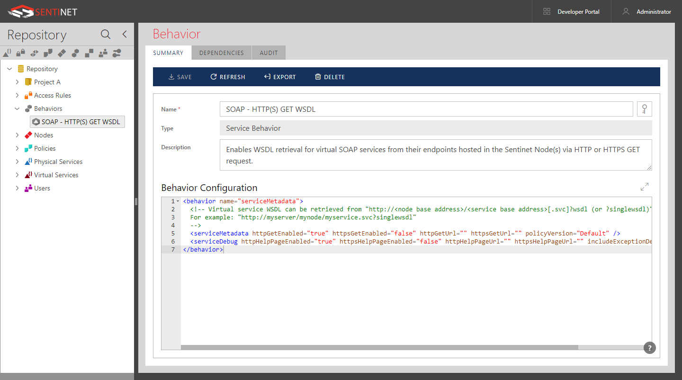Screen dimensions: 682x380
Task: Click the help question mark icon
Action: pos(649,348)
